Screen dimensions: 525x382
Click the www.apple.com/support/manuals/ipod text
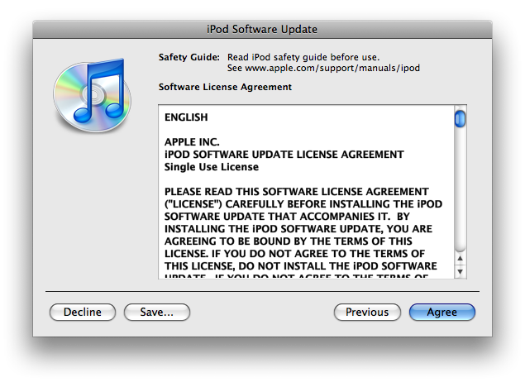coord(332,68)
